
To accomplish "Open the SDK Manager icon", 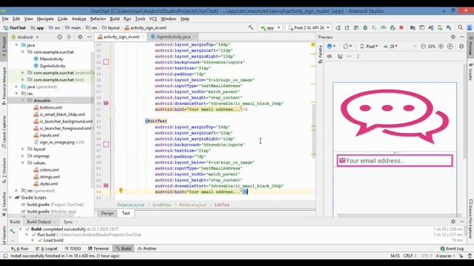I will [449, 28].
